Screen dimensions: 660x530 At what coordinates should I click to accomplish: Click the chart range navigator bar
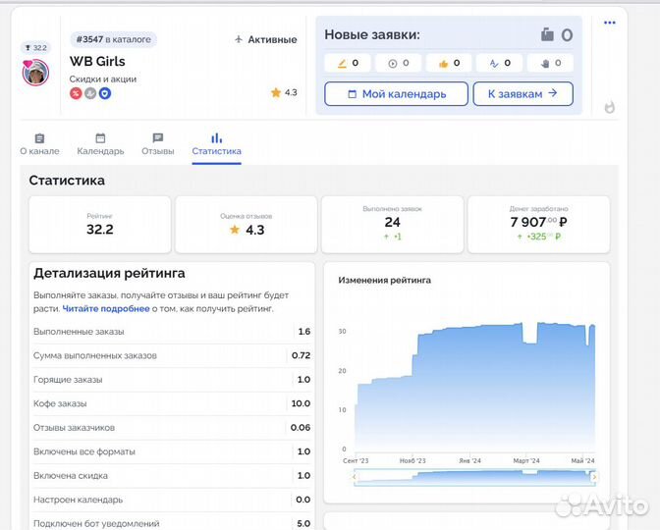pos(474,477)
